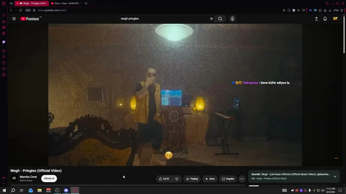
Task: Open YouTube notifications bell
Action: (x=325, y=19)
